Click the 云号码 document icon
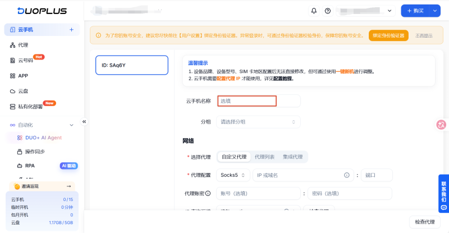The image size is (449, 233). [x=12, y=60]
